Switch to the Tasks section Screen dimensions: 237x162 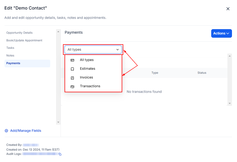point(10,48)
